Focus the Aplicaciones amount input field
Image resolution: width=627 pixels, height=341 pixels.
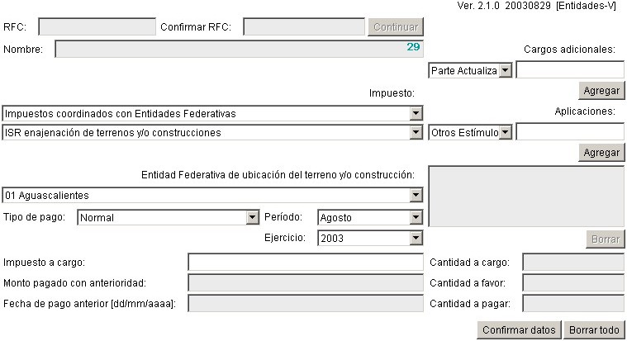pos(570,132)
